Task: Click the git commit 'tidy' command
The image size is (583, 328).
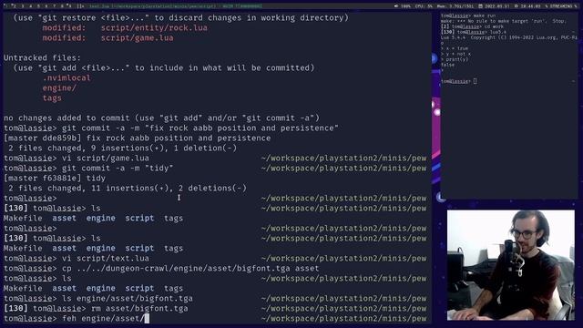Action: (x=118, y=169)
